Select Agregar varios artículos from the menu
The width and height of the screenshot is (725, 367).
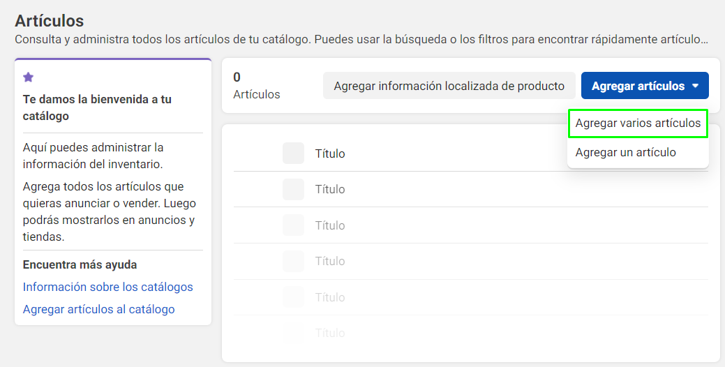[x=638, y=123]
